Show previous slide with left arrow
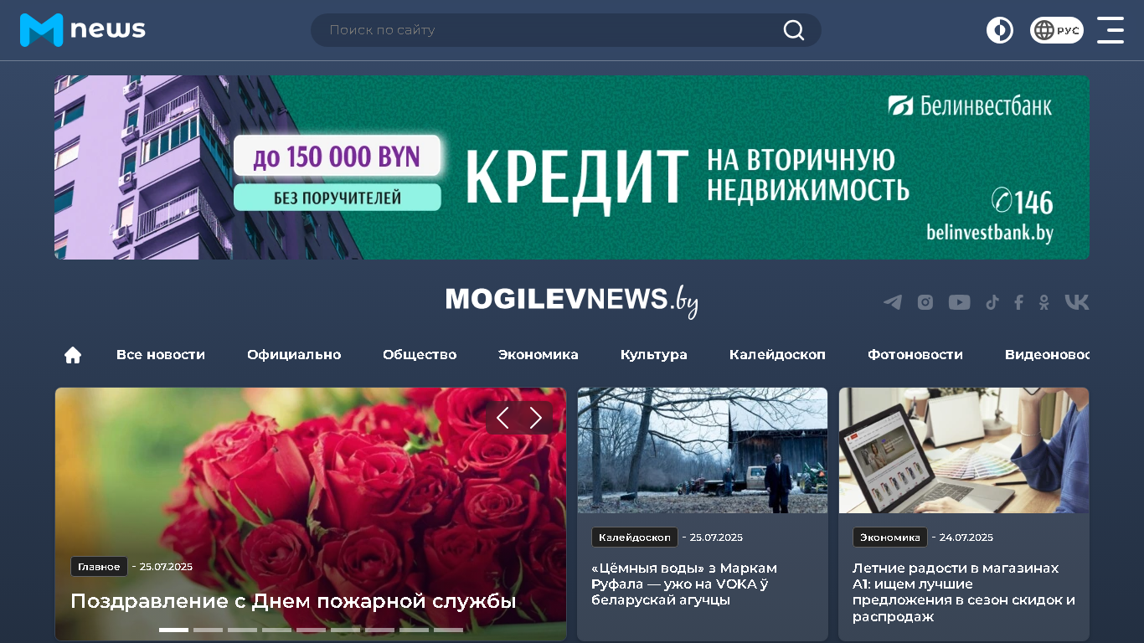Image resolution: width=1144 pixels, height=643 pixels. [x=502, y=418]
